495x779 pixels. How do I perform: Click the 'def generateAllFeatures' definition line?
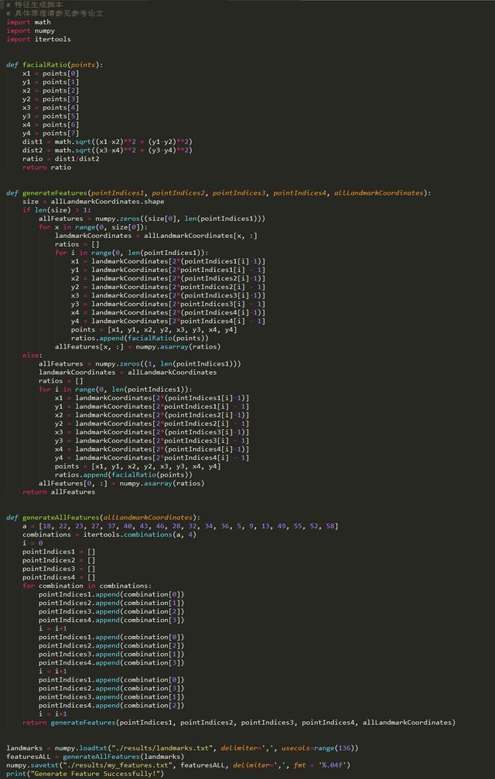[104, 517]
